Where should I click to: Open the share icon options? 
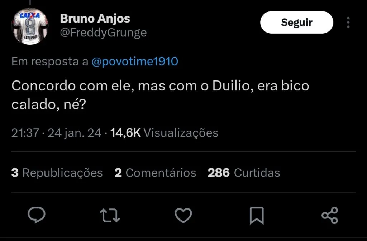pos(330,215)
